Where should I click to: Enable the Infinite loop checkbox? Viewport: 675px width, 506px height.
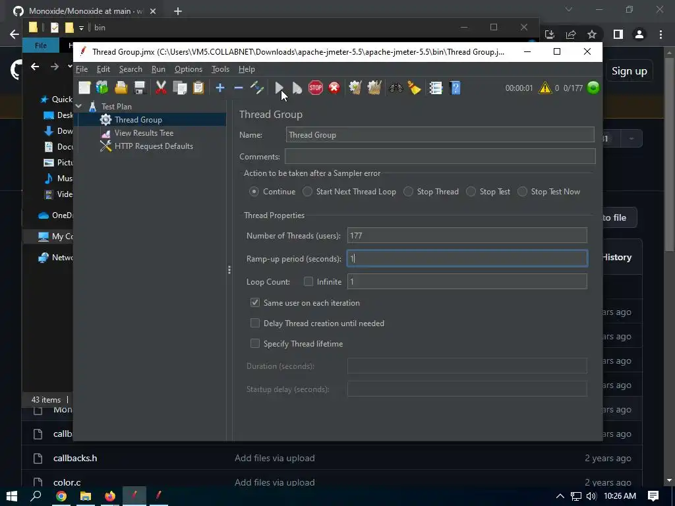coord(308,281)
